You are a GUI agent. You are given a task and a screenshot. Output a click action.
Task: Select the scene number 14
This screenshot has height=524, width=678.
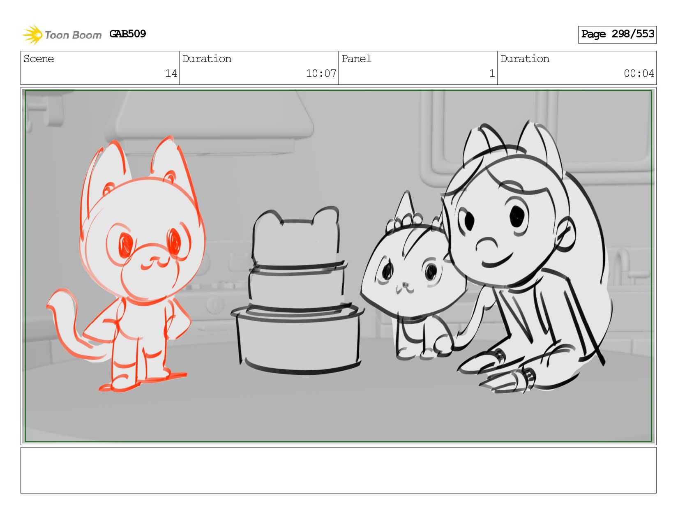pyautogui.click(x=171, y=74)
